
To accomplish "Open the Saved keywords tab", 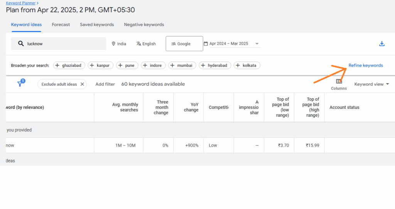I will pos(97,25).
